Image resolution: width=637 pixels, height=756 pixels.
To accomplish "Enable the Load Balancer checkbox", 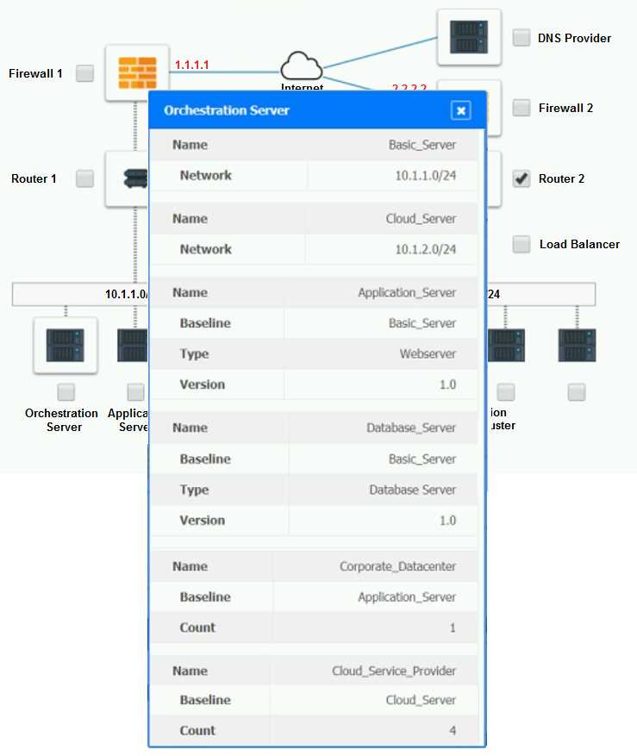I will coord(521,244).
